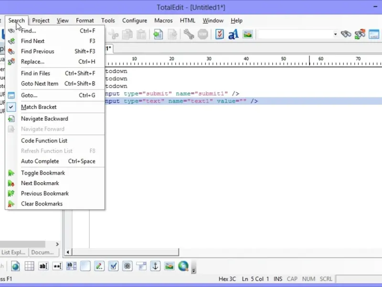Click the side panel scroll right arrow
The image size is (382, 287).
(x=57, y=244)
